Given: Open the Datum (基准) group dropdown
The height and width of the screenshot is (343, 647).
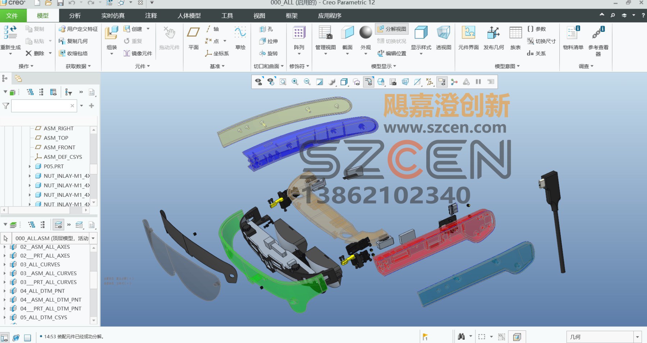Looking at the screenshot, I should click(217, 66).
